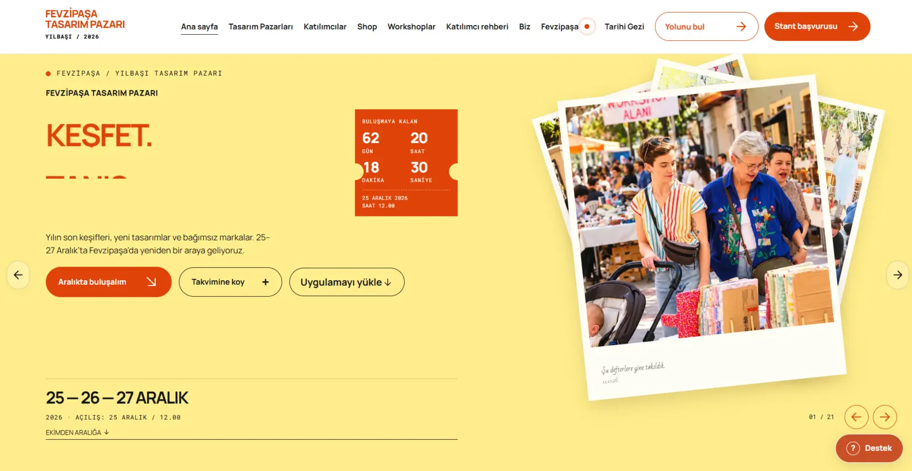Viewport: 912px width, 471px height.
Task: Expand the Ekimden Aralığa dropdown
Action: 78,432
